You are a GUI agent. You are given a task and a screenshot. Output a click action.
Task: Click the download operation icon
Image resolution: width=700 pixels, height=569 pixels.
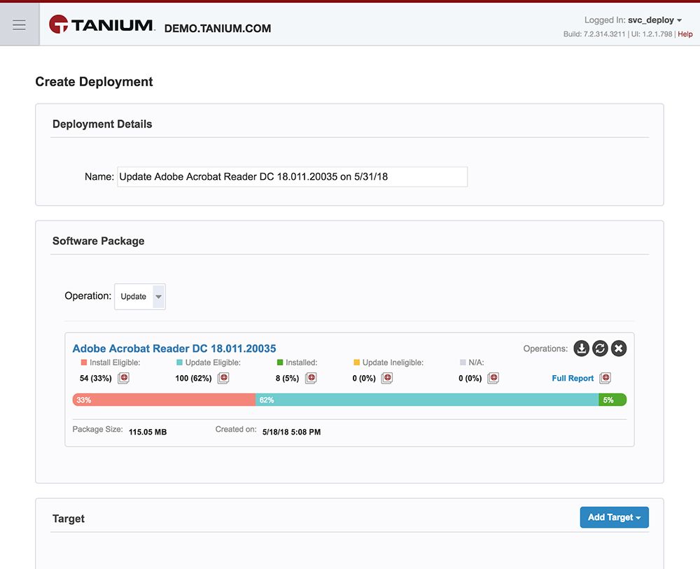coord(581,348)
